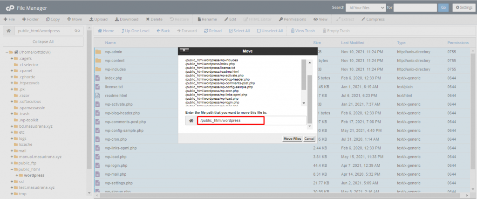Open the Upload tool
Image resolution: width=477 pixels, height=199 pixels.
coord(98,19)
